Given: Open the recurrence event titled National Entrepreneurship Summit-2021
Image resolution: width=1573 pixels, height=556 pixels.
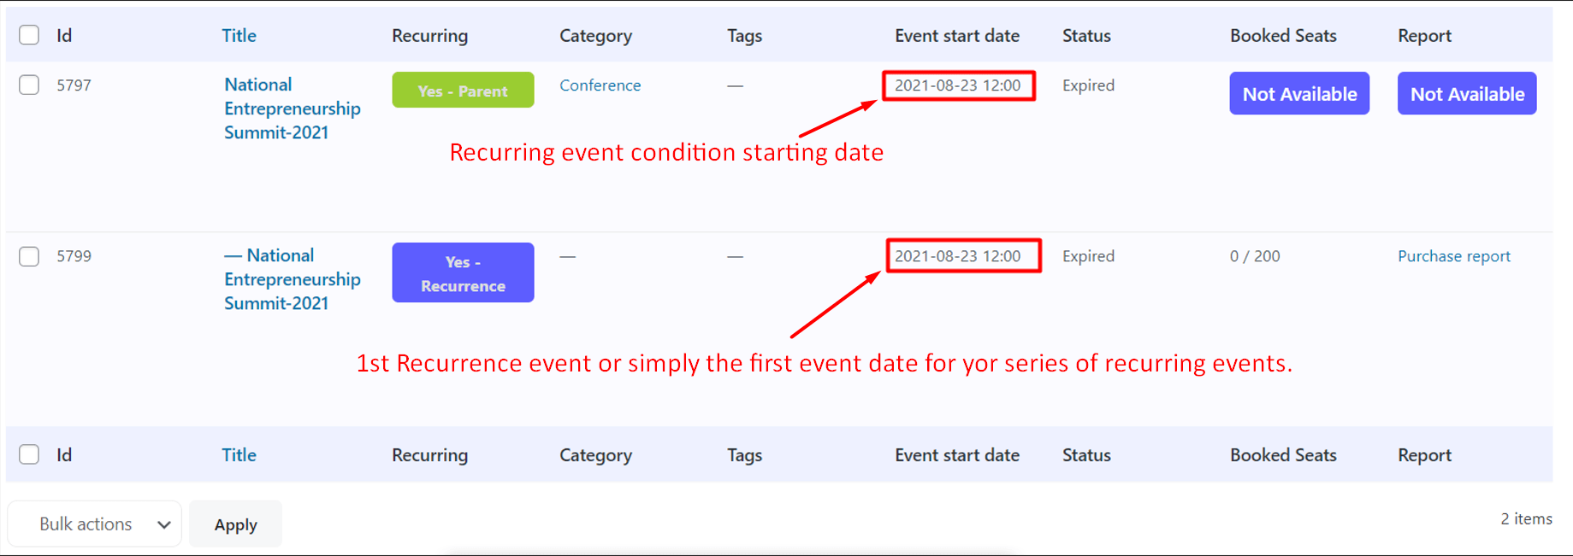Looking at the screenshot, I should pyautogui.click(x=292, y=278).
